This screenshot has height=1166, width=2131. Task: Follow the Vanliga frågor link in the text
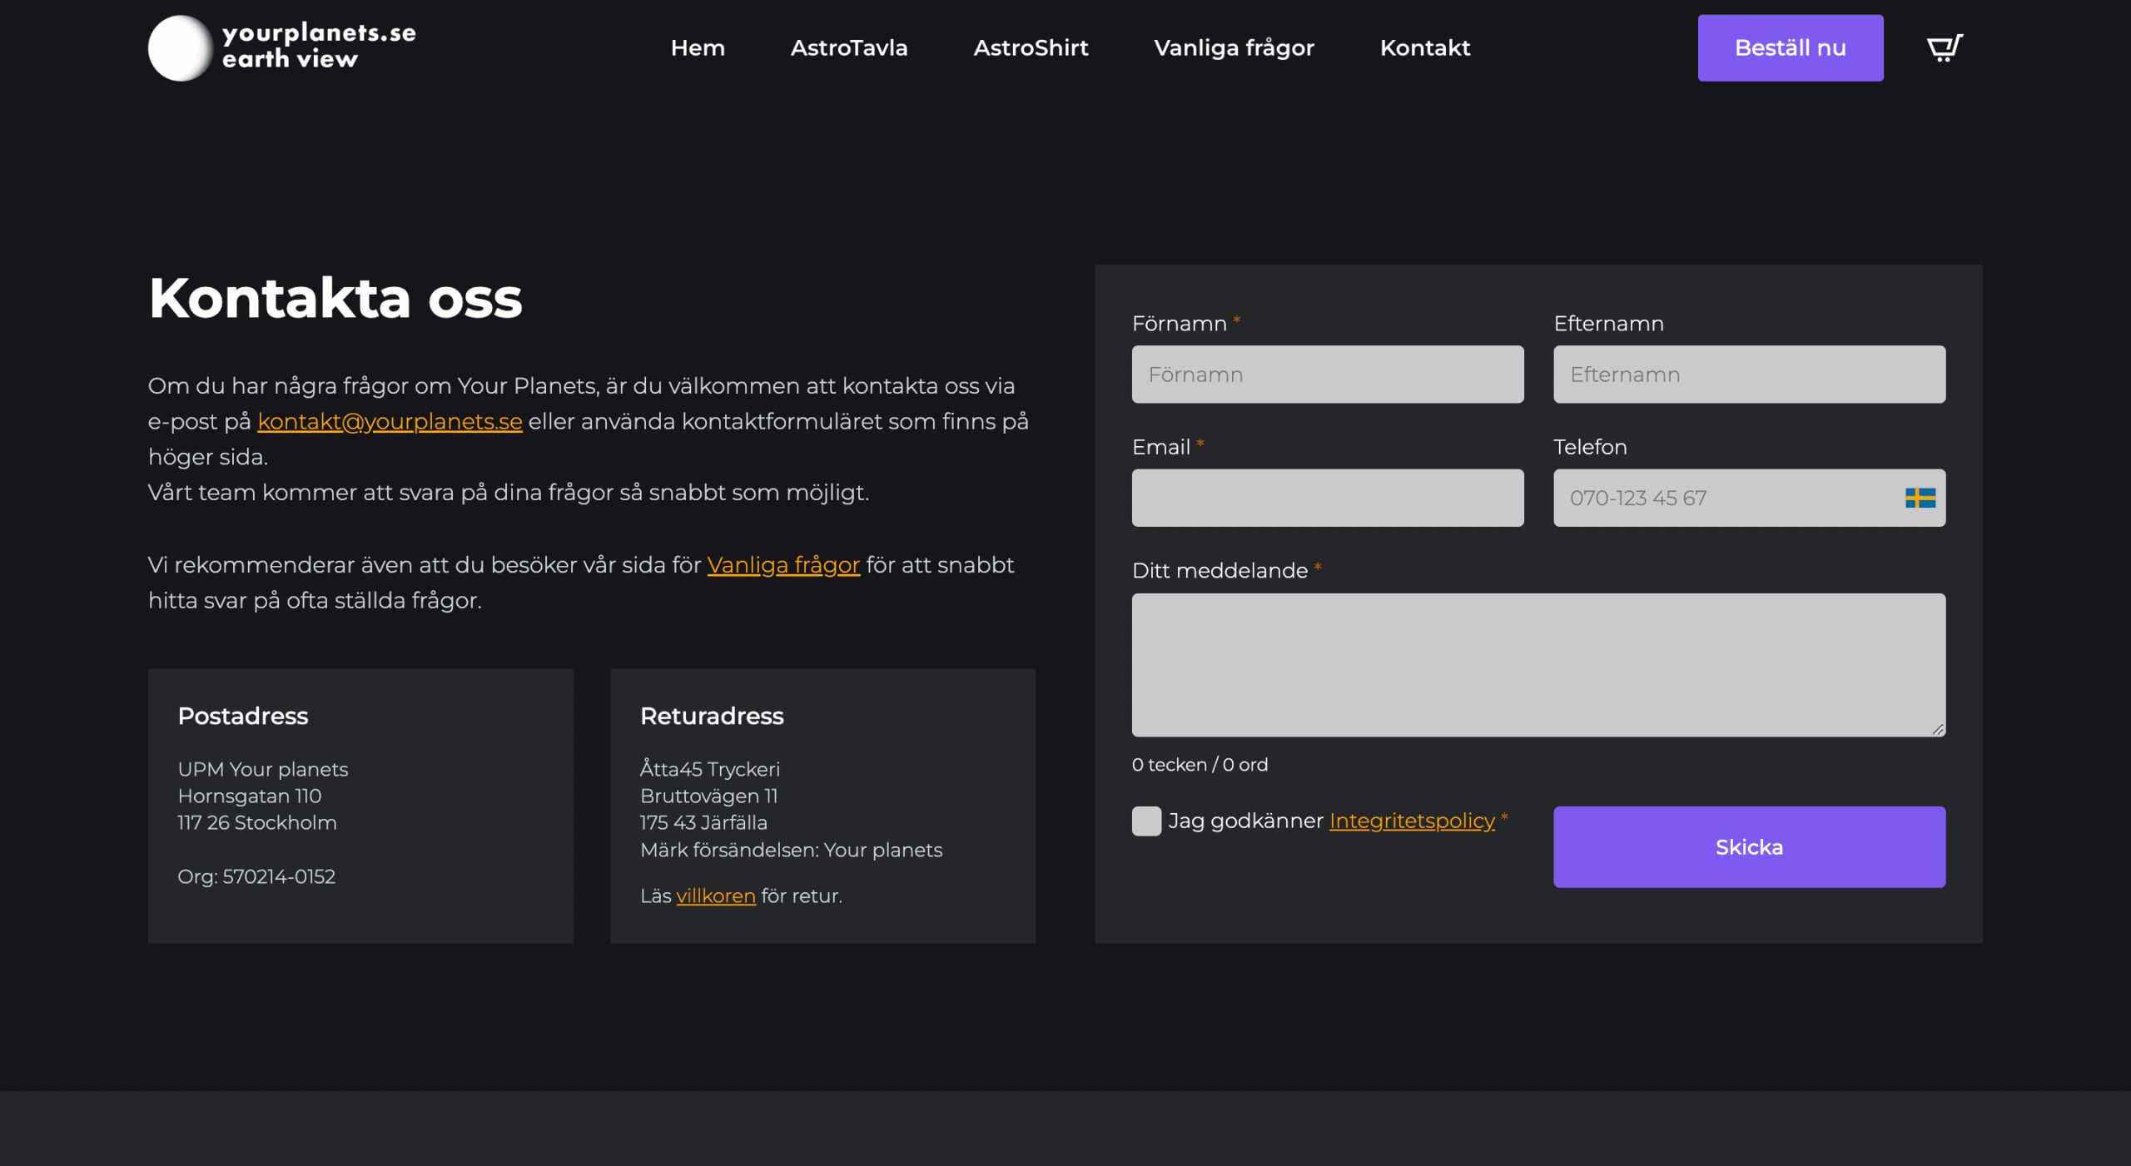(783, 564)
